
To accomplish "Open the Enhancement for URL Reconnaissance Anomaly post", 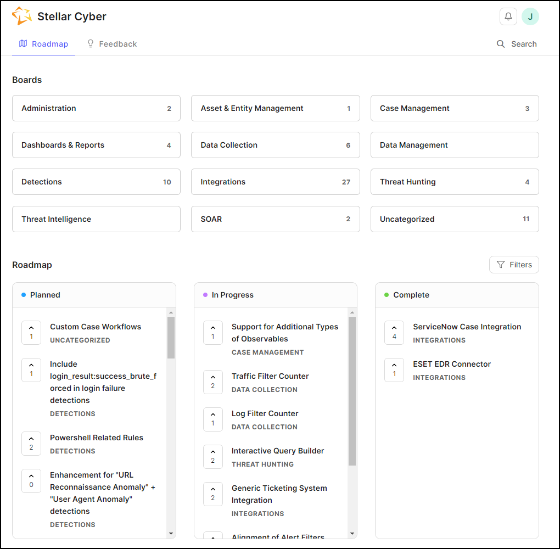I will pos(103,493).
